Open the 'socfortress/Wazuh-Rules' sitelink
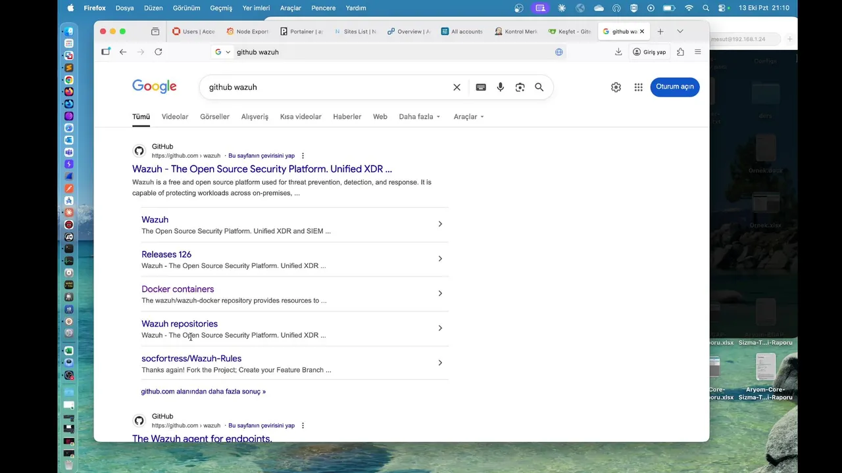The width and height of the screenshot is (842, 473). coord(191,359)
